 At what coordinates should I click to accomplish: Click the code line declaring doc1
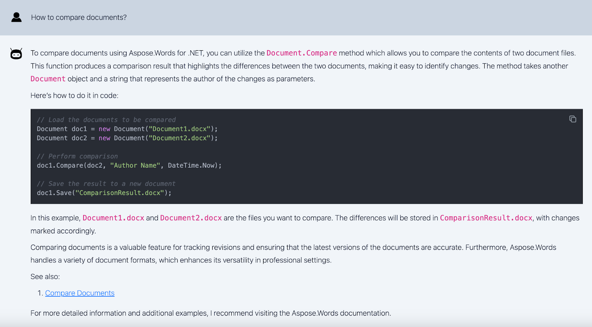pyautogui.click(x=127, y=129)
